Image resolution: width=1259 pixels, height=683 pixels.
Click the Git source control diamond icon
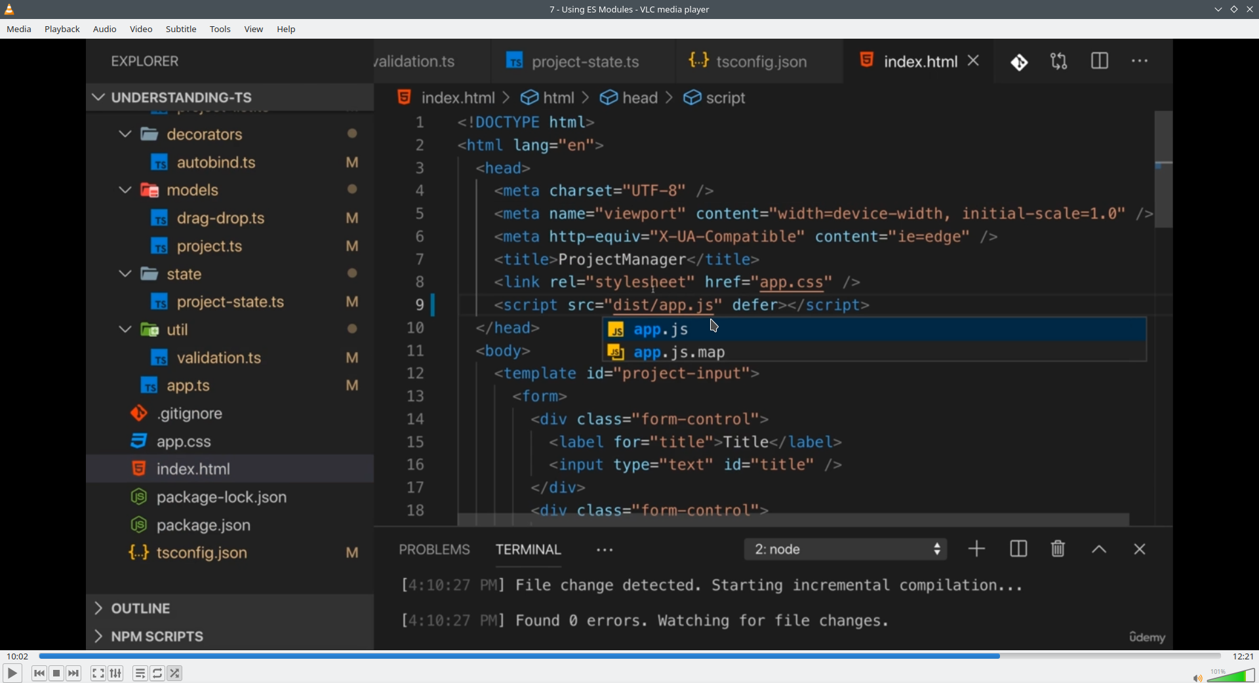1020,62
